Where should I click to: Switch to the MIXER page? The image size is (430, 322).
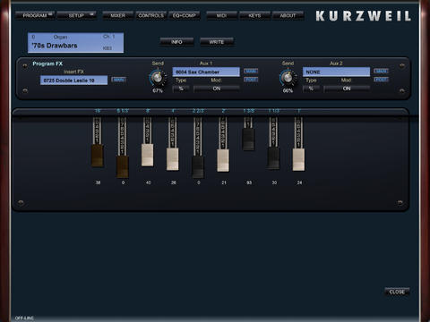pos(117,15)
